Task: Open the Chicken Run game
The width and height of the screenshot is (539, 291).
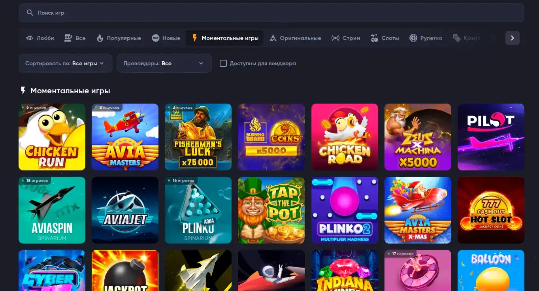Action: coord(52,137)
